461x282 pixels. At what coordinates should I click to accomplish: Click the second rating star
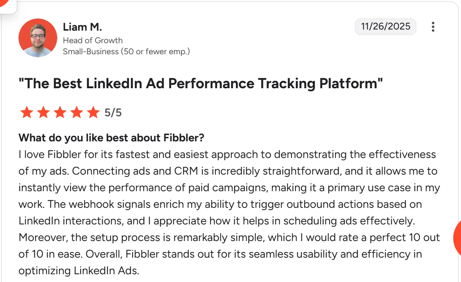43,112
